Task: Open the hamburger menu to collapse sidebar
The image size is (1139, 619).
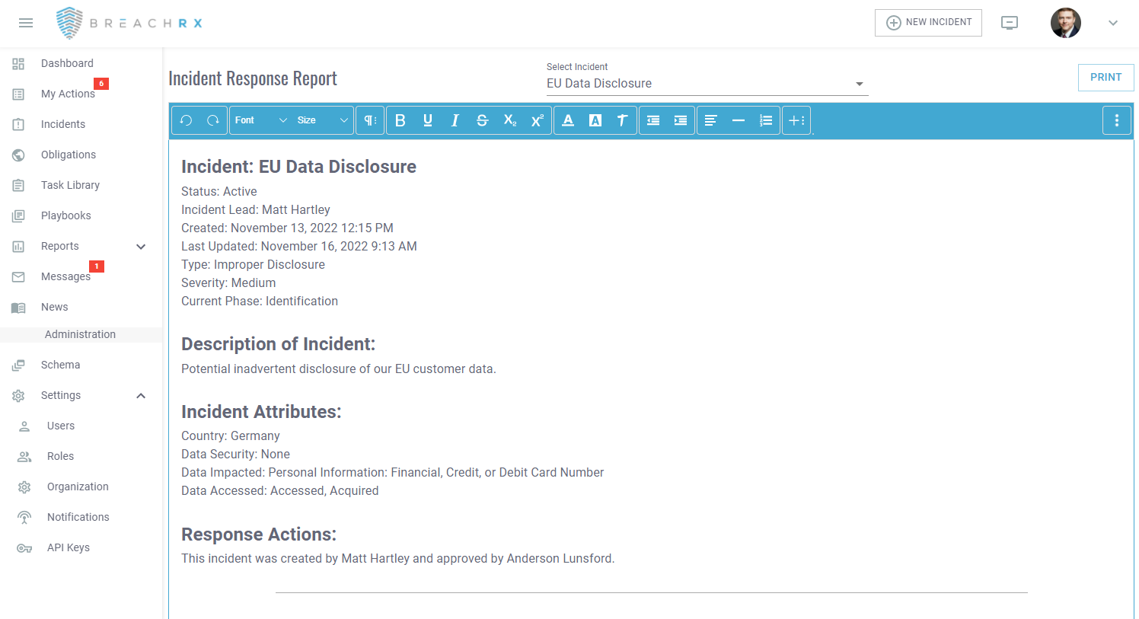Action: (x=25, y=22)
